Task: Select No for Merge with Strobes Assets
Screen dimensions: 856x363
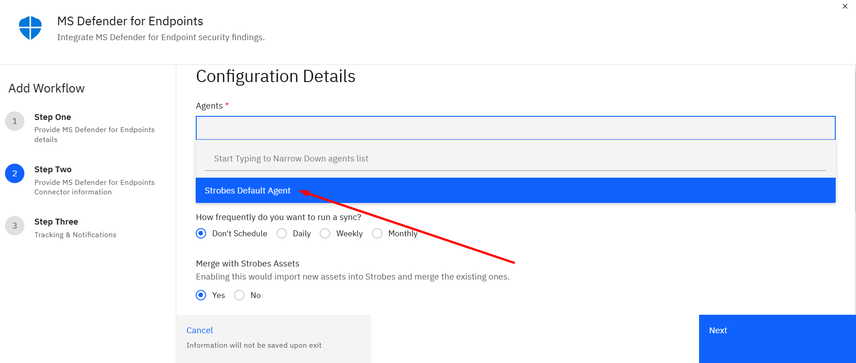Action: [x=239, y=295]
